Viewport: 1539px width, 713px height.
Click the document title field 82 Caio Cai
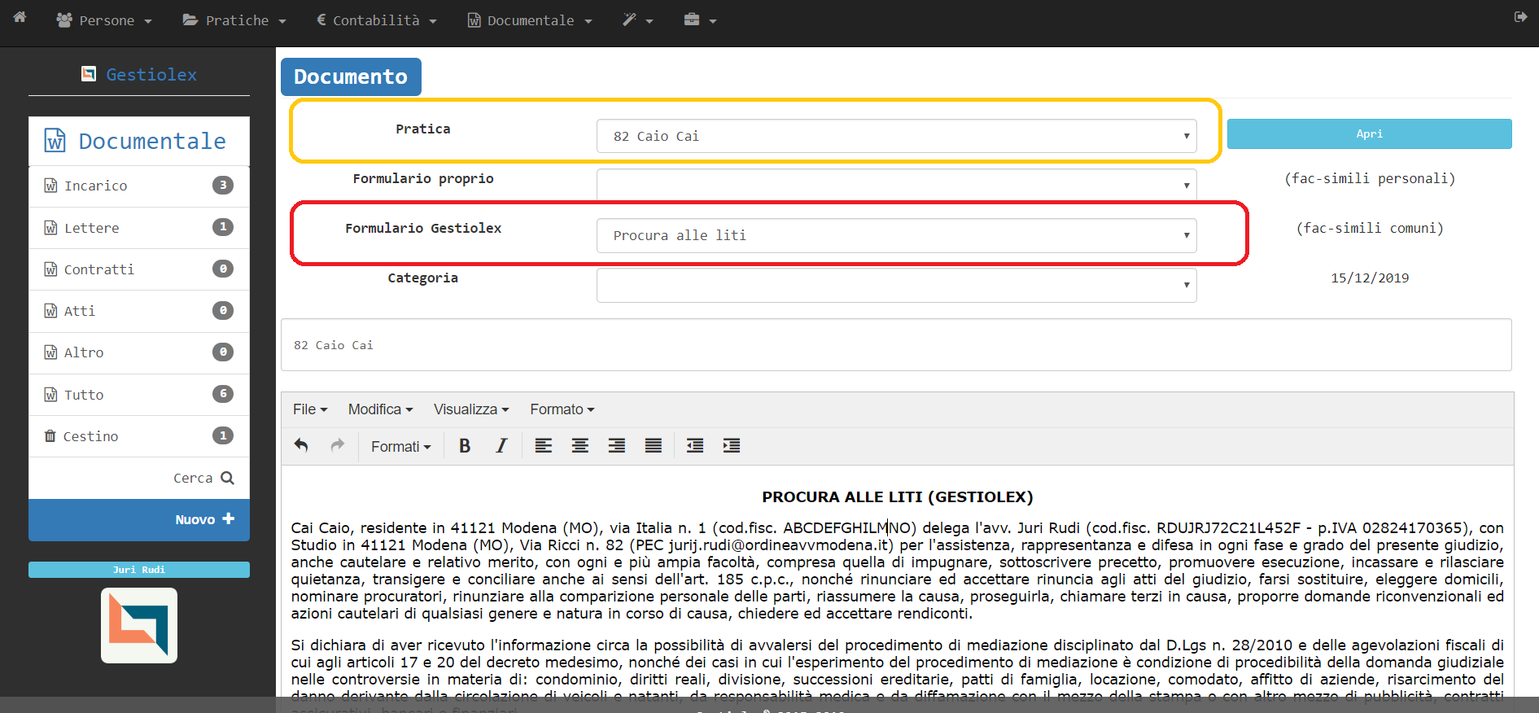click(896, 345)
